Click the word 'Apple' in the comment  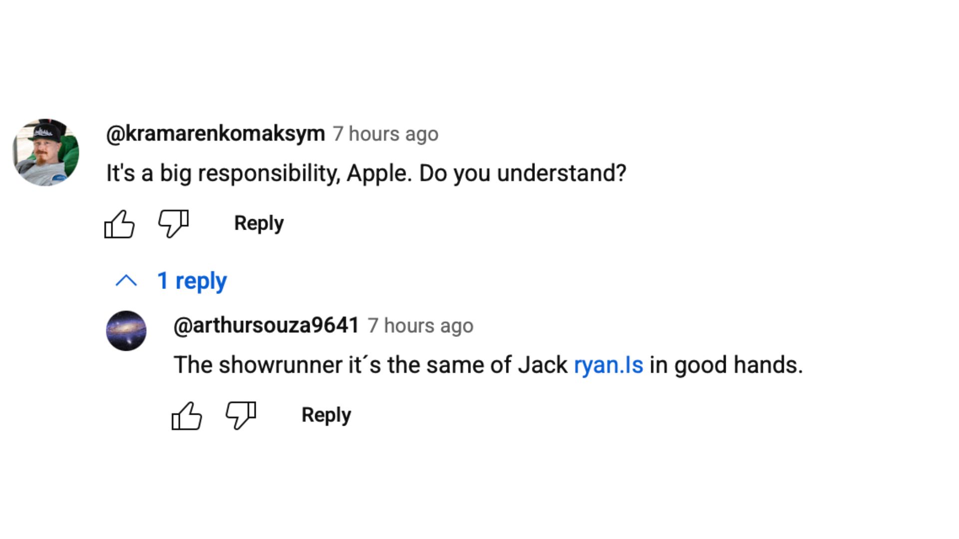tap(377, 174)
